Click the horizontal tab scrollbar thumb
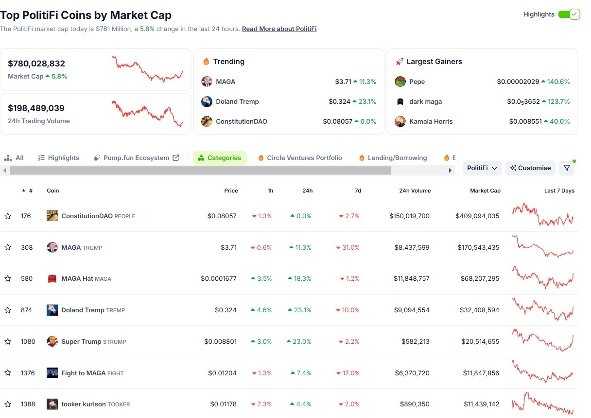The image size is (591, 418). [200, 171]
